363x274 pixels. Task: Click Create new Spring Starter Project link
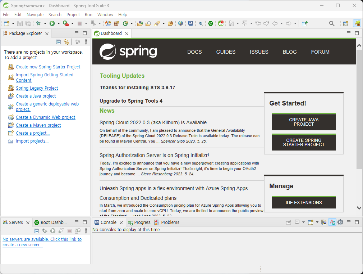point(48,67)
